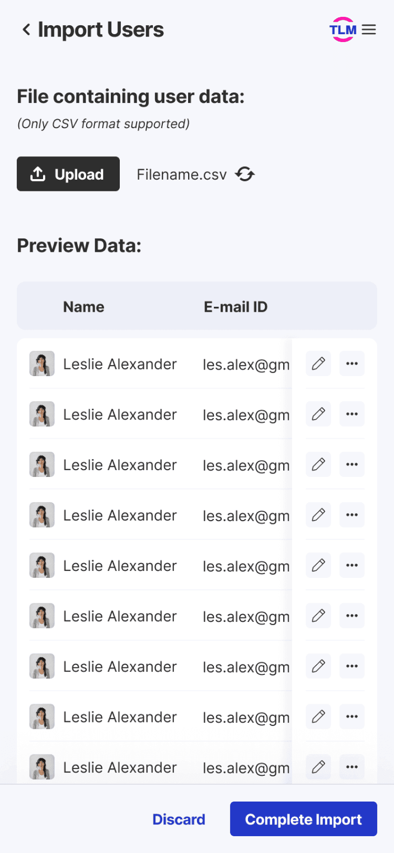Click the avatar thumbnail in the second row
This screenshot has width=394, height=853.
[42, 414]
